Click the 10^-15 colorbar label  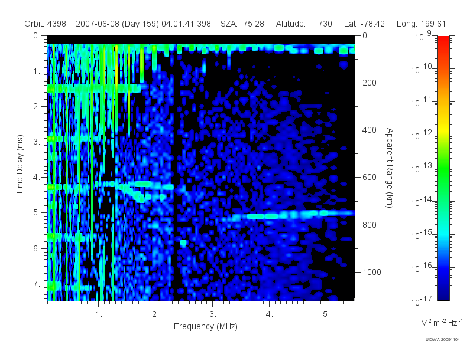[x=422, y=234]
